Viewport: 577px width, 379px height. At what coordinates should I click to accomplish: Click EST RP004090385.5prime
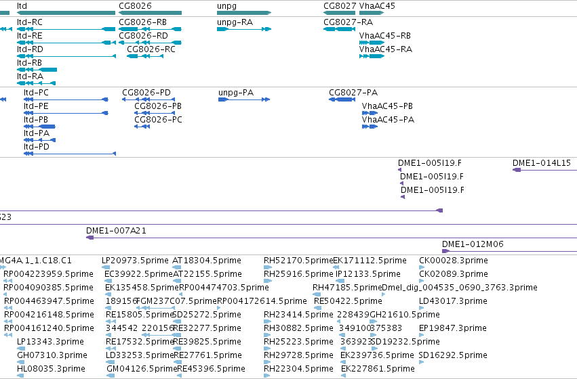coord(48,288)
